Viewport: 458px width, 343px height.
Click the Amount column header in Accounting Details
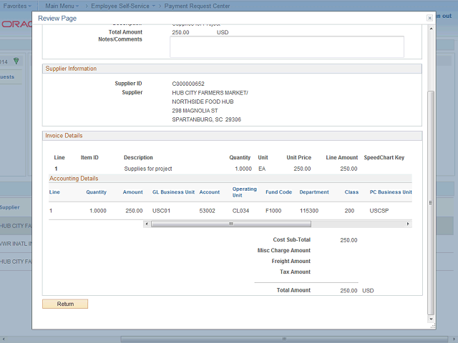[133, 192]
